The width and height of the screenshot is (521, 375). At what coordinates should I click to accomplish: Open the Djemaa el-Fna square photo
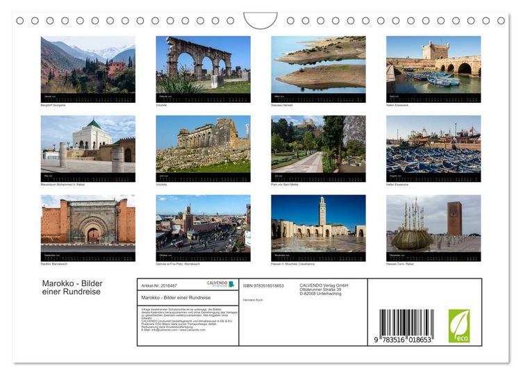[203, 223]
